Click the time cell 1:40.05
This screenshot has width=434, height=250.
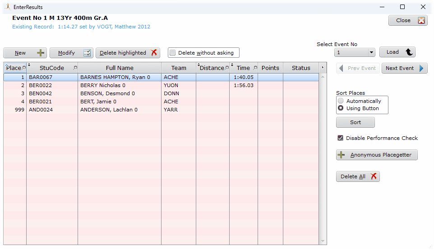[x=244, y=77]
